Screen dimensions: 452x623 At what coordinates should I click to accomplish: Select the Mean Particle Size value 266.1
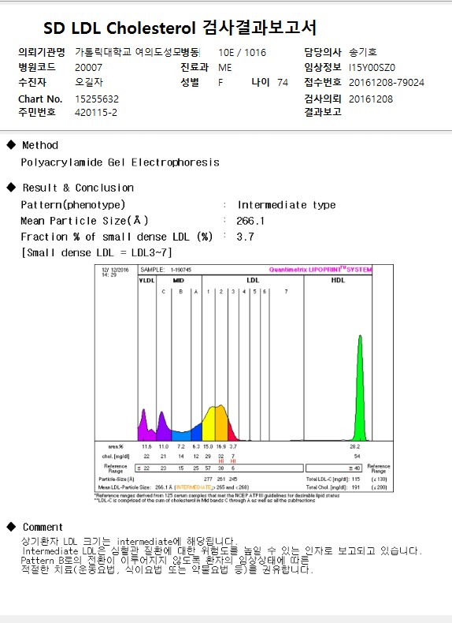tap(250, 221)
